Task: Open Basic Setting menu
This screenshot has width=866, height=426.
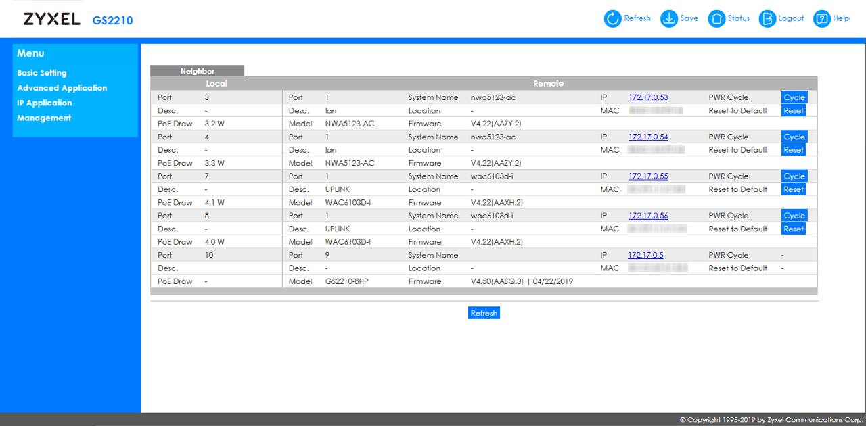Action: tap(42, 73)
